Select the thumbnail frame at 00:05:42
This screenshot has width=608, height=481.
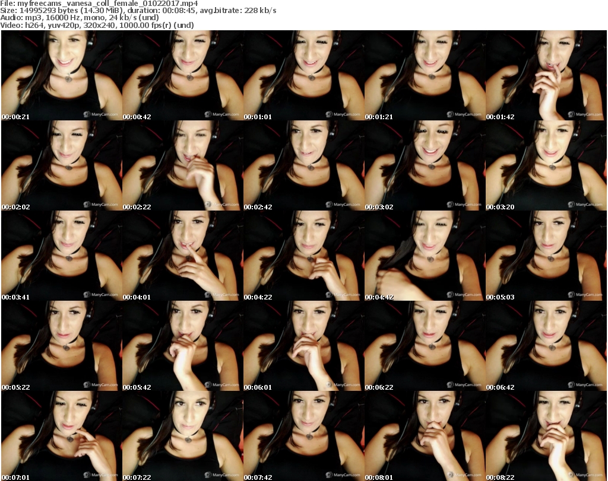click(x=183, y=346)
